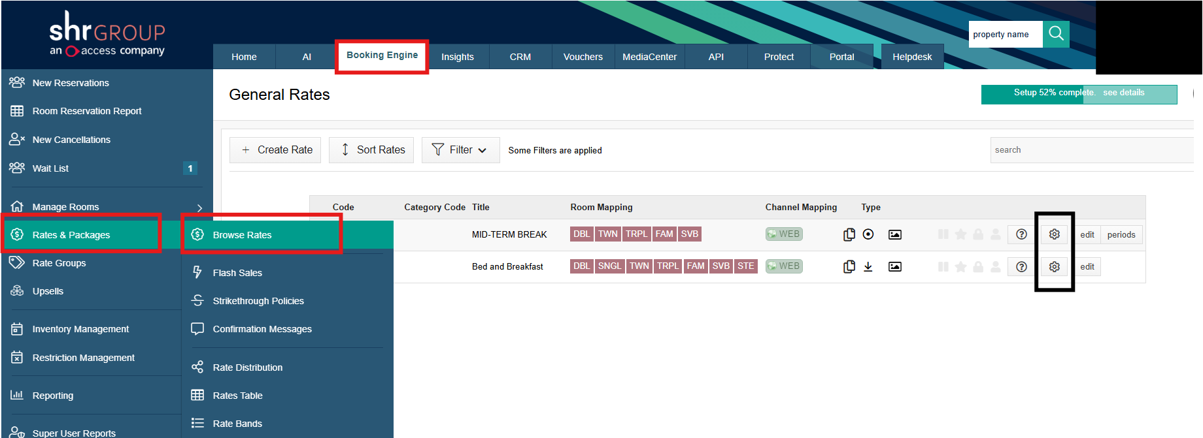The image size is (1203, 438).
Task: Click the WEB channel badge for MID-TERM BREAK
Action: click(x=784, y=234)
